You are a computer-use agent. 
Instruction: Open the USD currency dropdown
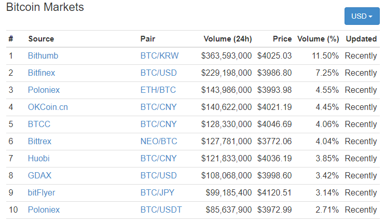click(362, 16)
